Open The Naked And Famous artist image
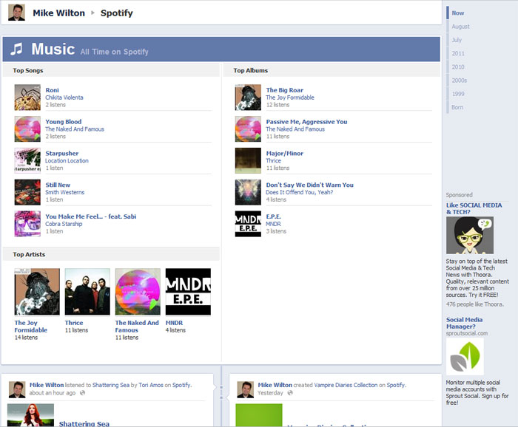Viewport: 518px width, 427px height. tap(138, 292)
